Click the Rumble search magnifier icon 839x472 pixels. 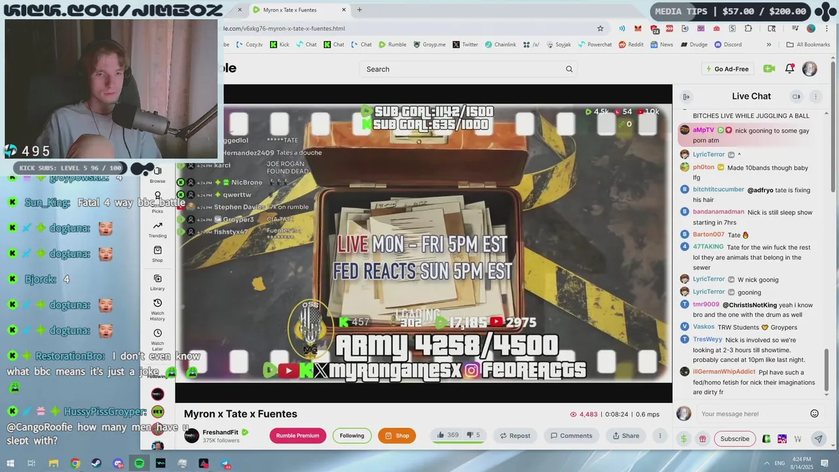coord(569,69)
